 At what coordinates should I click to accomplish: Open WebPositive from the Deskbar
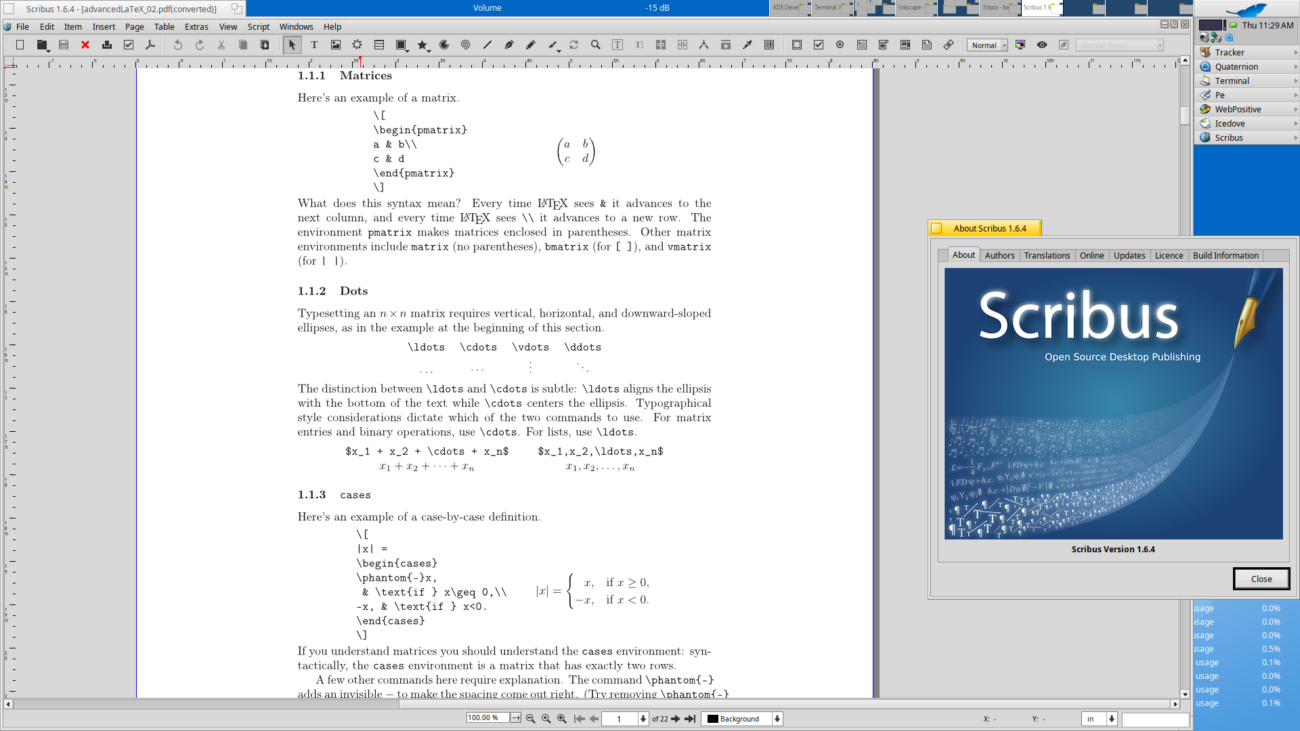tap(1246, 109)
